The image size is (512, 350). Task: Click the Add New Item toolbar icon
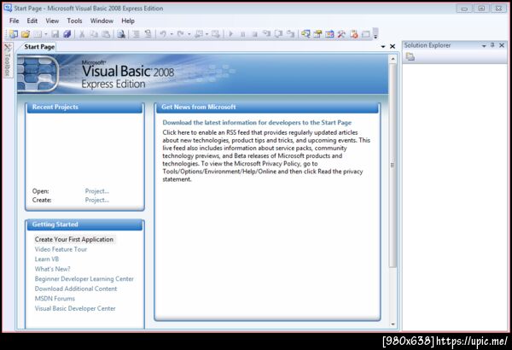(38, 33)
